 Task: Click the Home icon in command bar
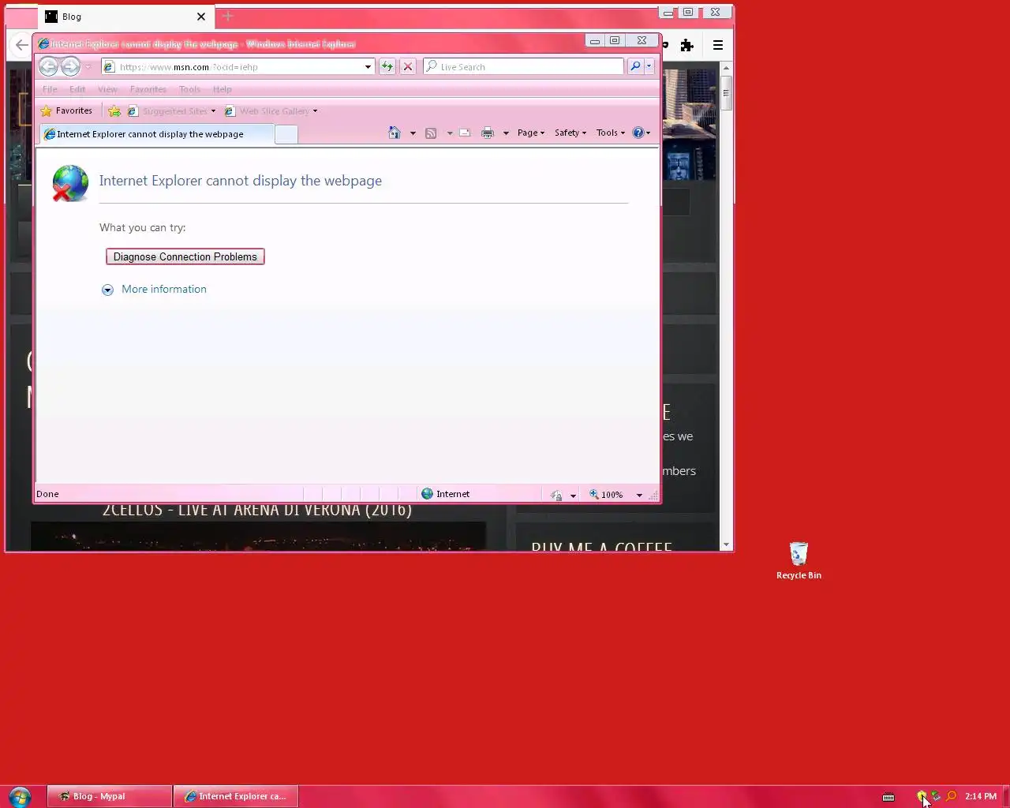point(395,133)
